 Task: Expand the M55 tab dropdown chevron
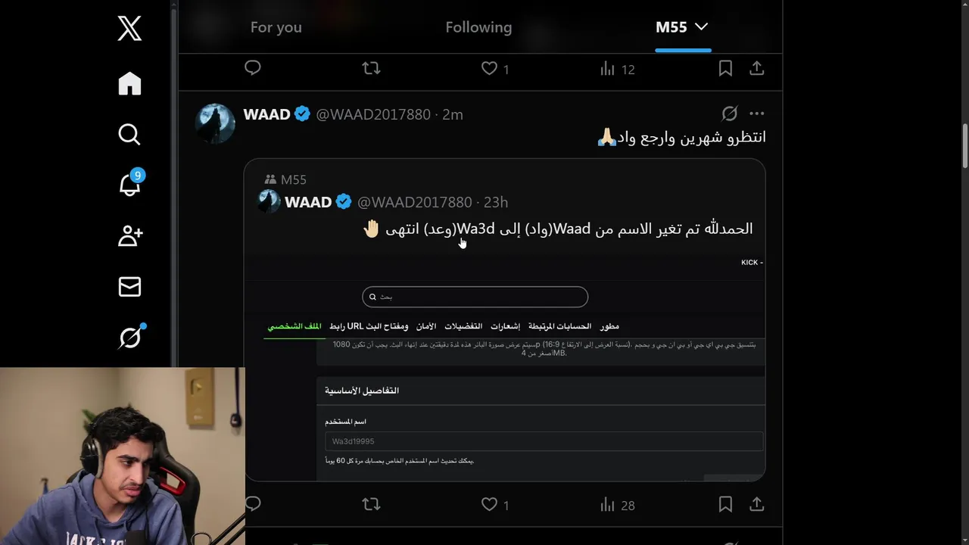click(701, 26)
